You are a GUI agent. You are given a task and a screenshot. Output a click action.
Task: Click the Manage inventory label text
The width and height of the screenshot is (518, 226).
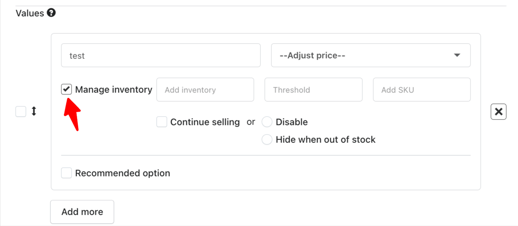click(114, 90)
